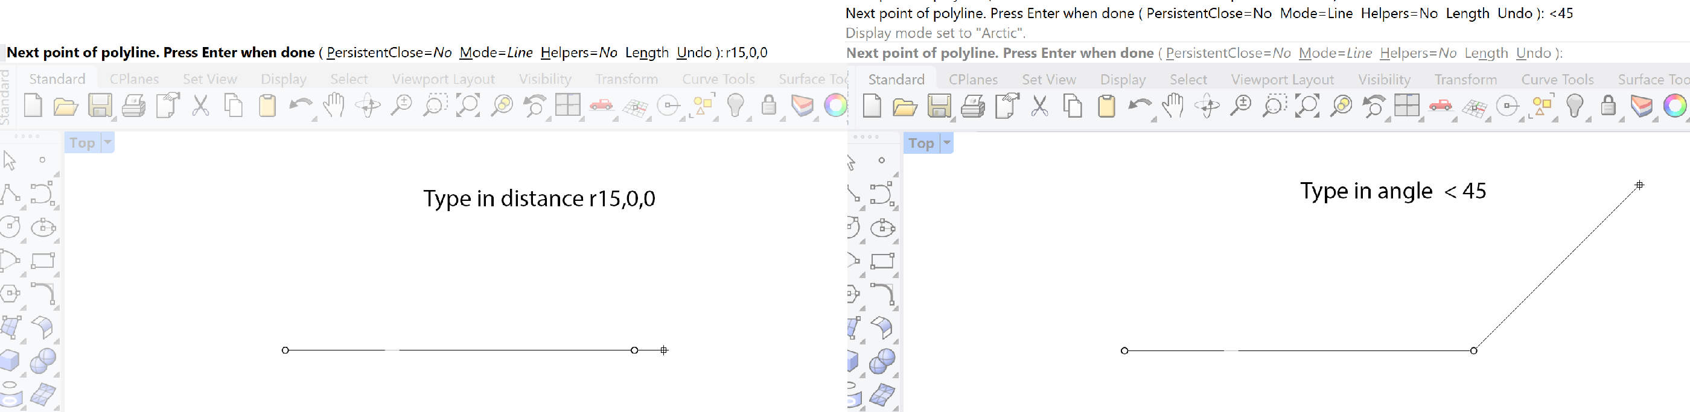Click the red car Shade icon in the left toolbar
Image resolution: width=1690 pixels, height=412 pixels.
pos(601,106)
